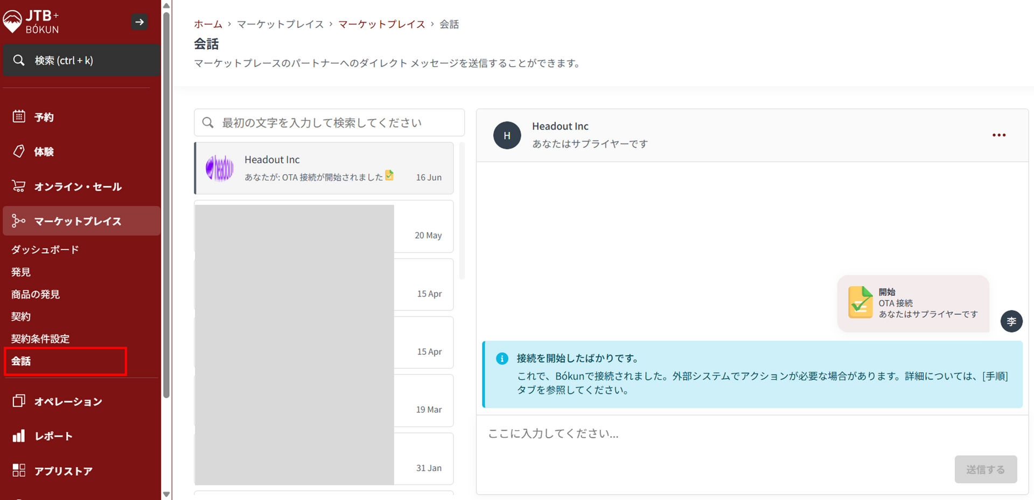Open the three-dot conversation options menu
Viewport: 1034px width, 500px height.
(998, 135)
